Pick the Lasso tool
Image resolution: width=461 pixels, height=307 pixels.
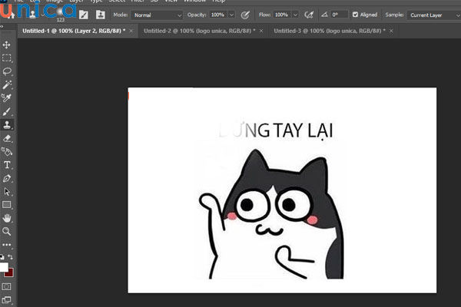[x=7, y=71]
